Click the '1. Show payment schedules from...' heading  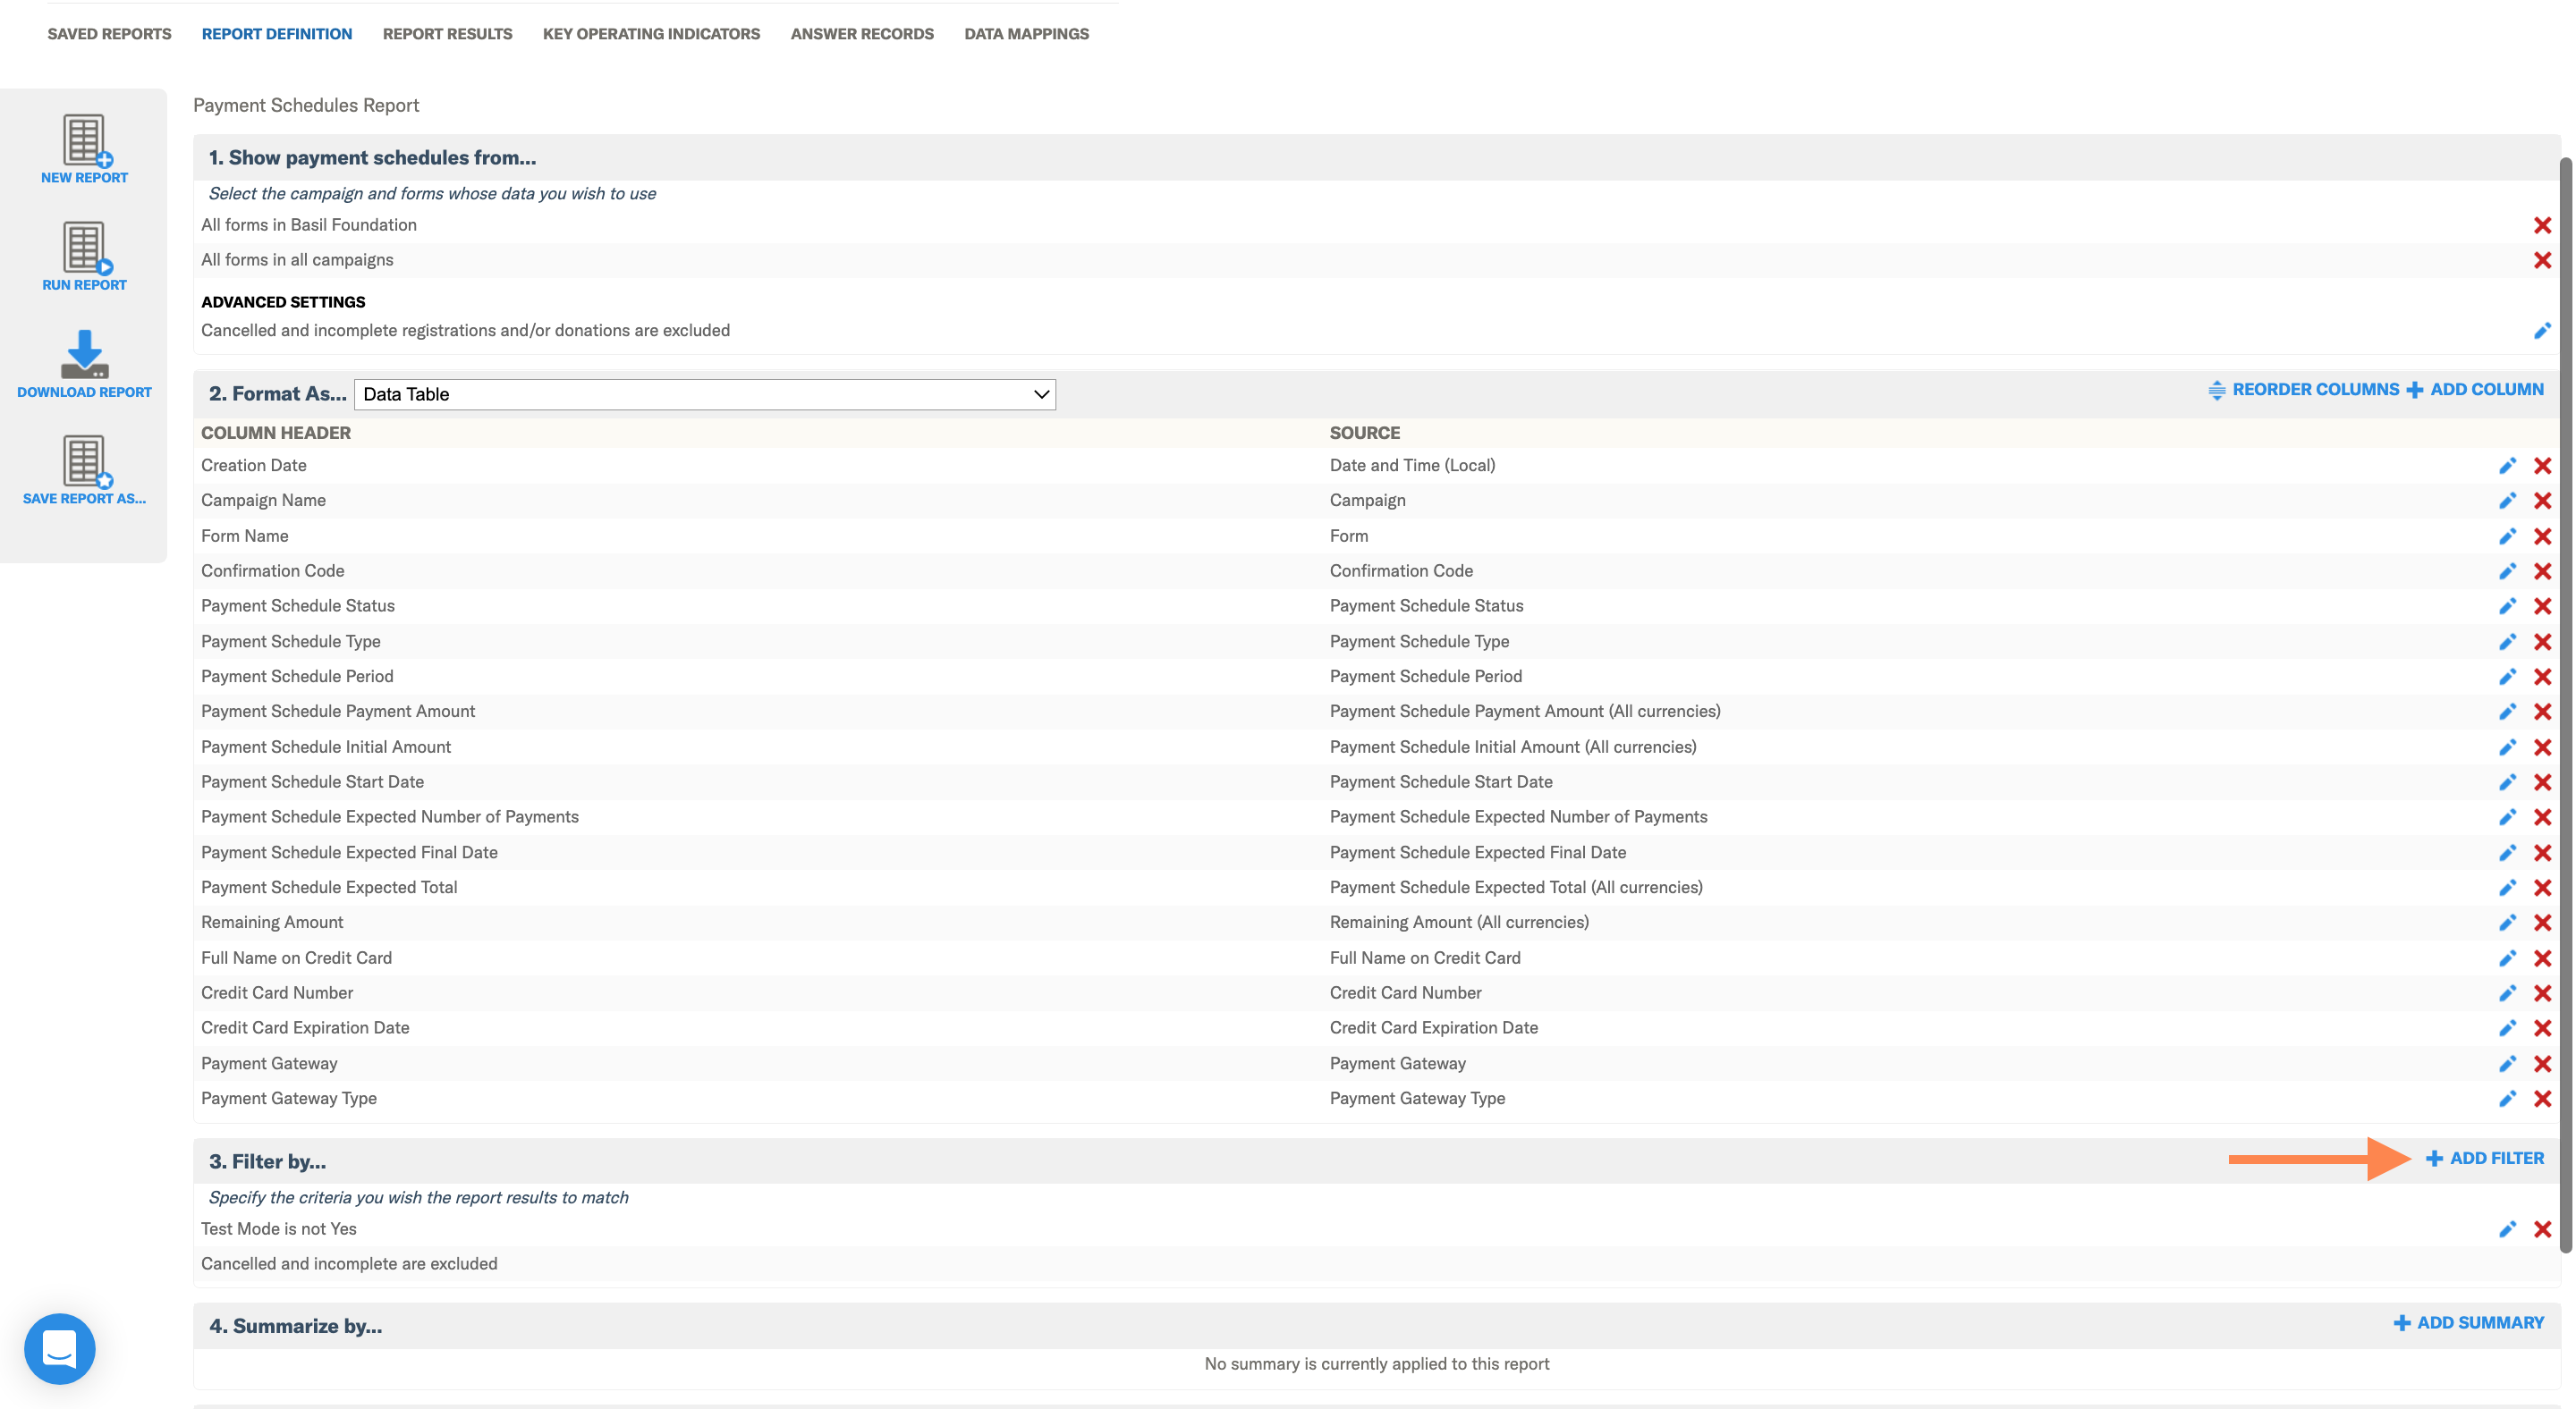pos(372,158)
